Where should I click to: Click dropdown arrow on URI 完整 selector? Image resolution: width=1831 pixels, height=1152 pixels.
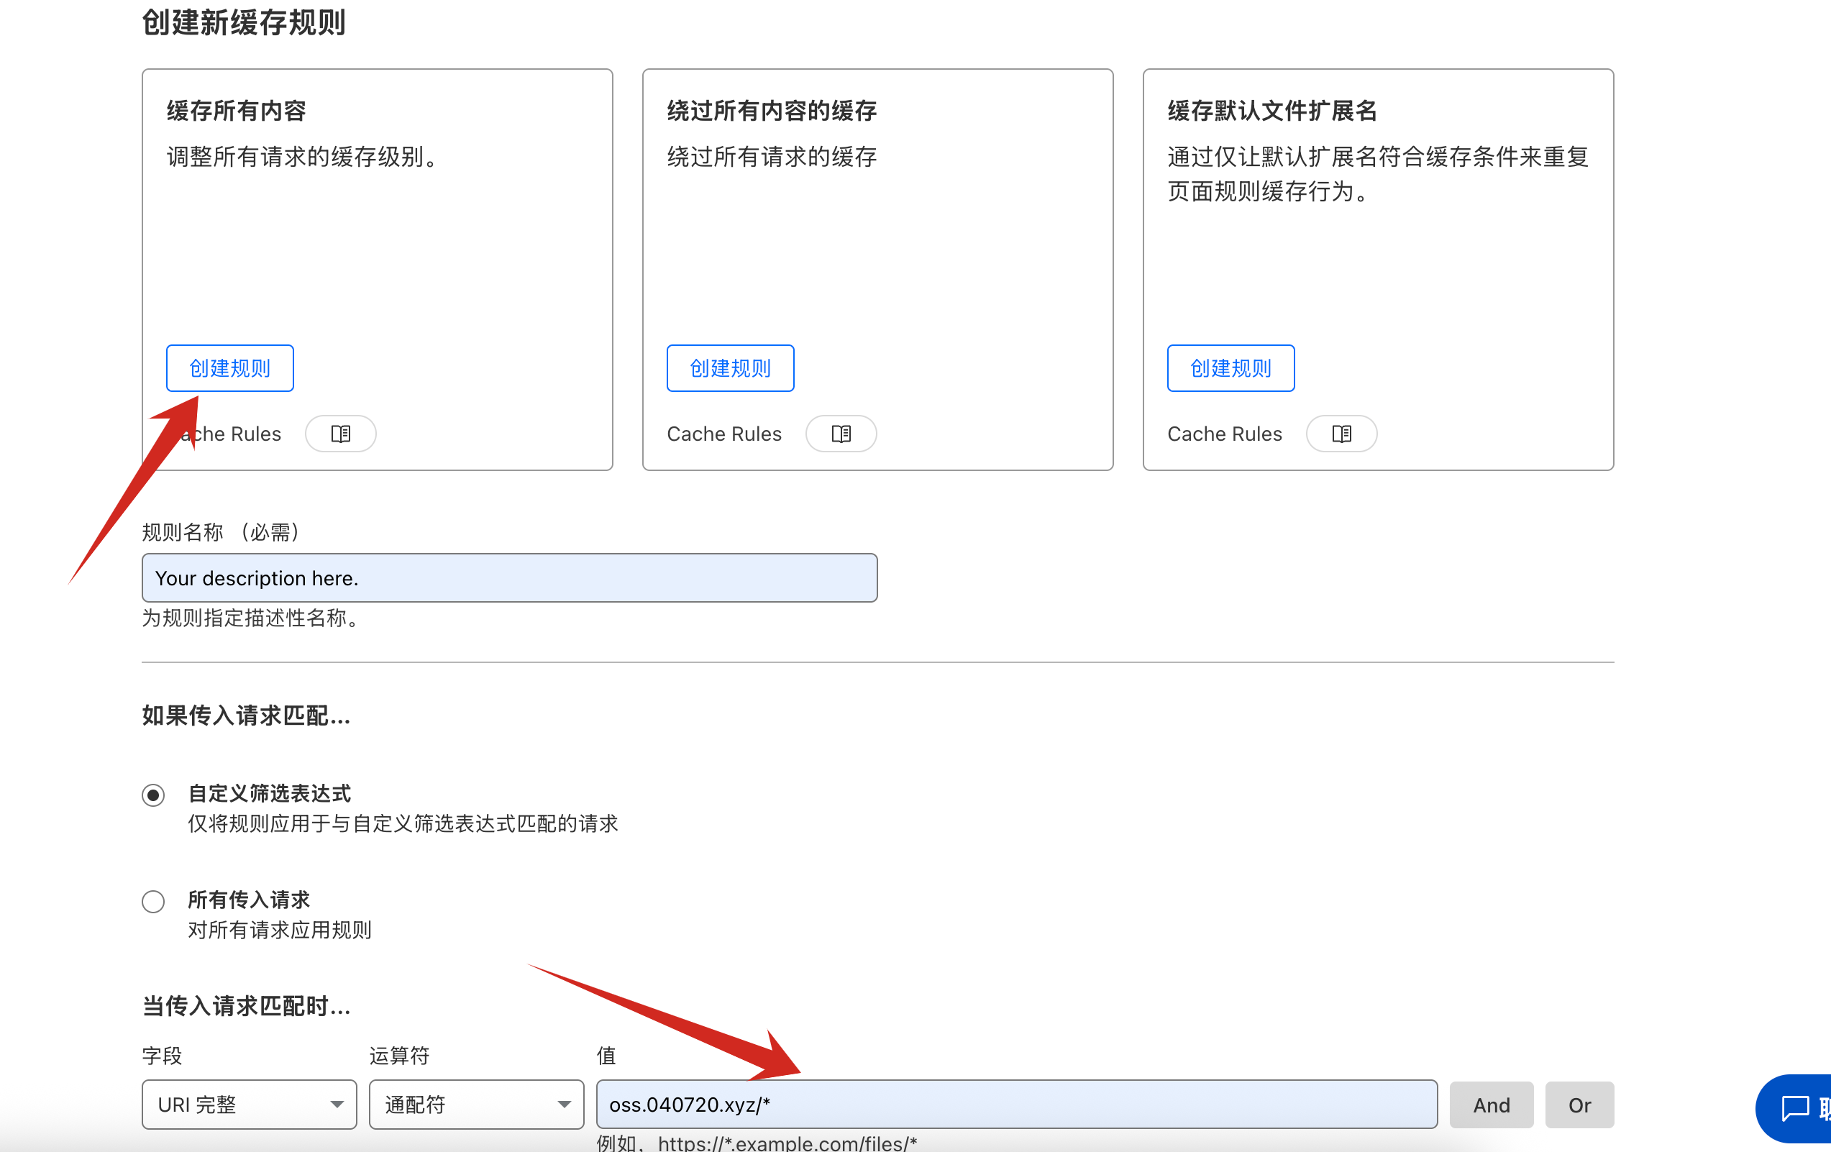[336, 1104]
